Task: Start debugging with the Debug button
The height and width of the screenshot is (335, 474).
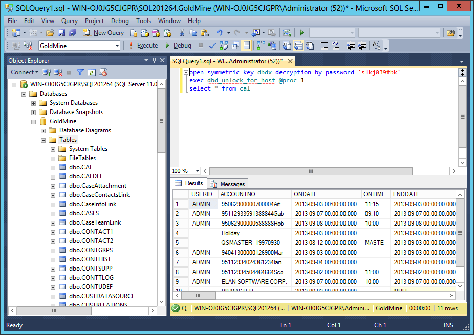Action: click(x=178, y=46)
